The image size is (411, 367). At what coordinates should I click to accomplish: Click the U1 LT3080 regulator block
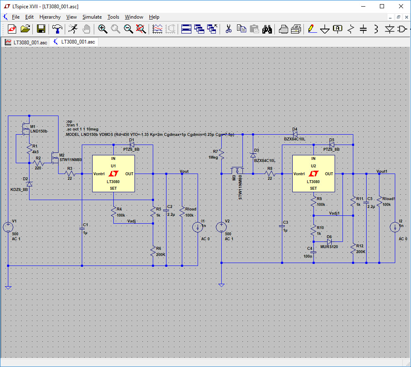(x=113, y=174)
